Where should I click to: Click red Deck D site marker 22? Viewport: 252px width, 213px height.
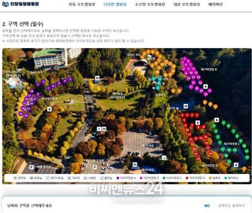[x=198, y=159]
